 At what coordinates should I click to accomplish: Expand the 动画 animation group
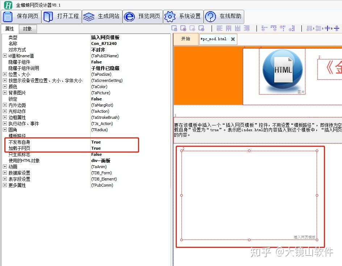[x=5, y=166]
